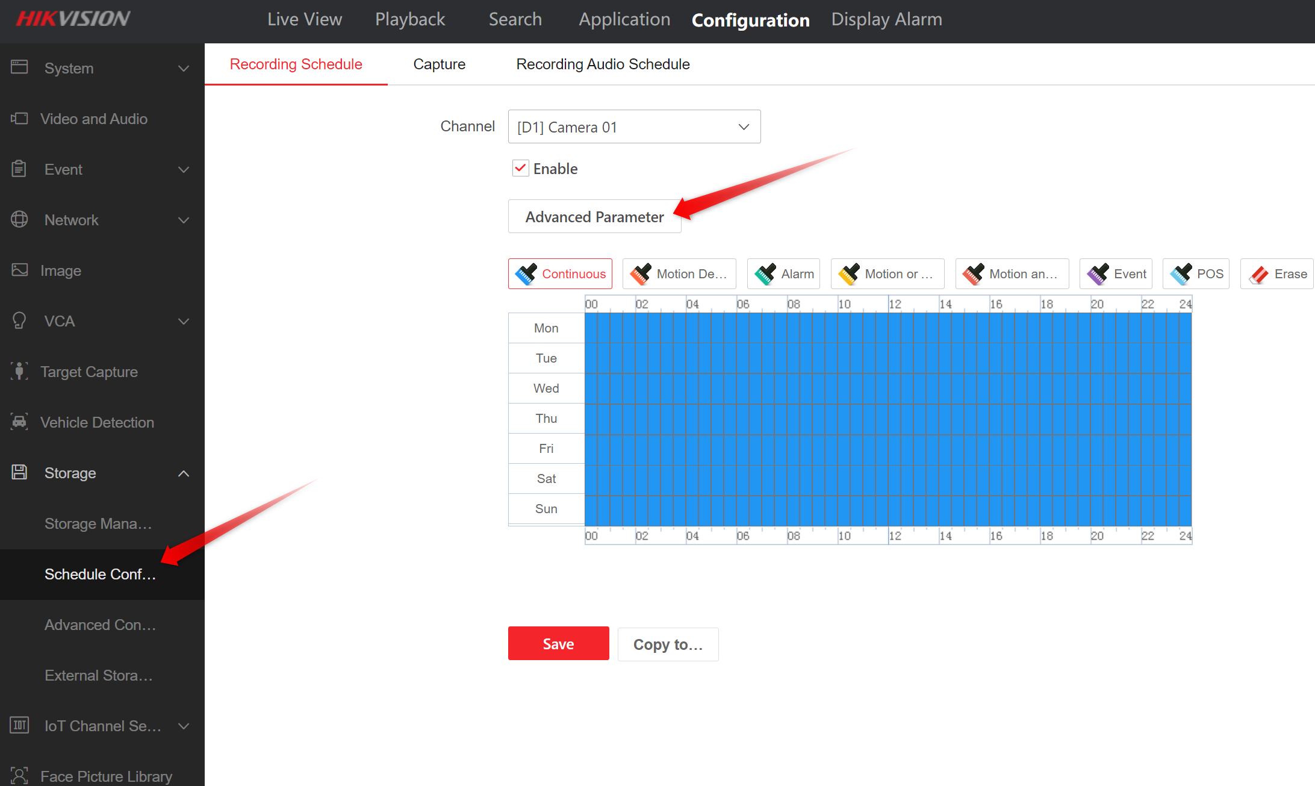Go to the Playback page
Image resolution: width=1315 pixels, height=786 pixels.
410,19
